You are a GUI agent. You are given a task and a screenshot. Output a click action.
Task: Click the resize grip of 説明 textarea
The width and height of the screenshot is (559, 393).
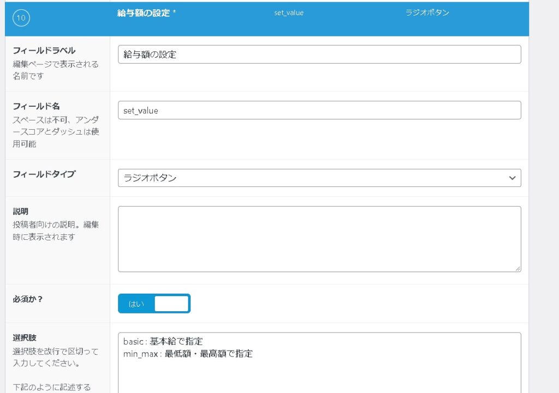coord(518,268)
